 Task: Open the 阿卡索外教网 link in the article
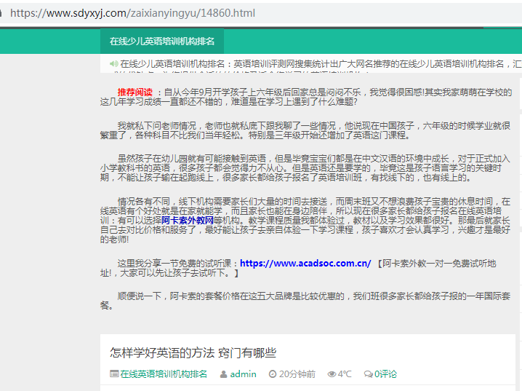click(x=187, y=219)
